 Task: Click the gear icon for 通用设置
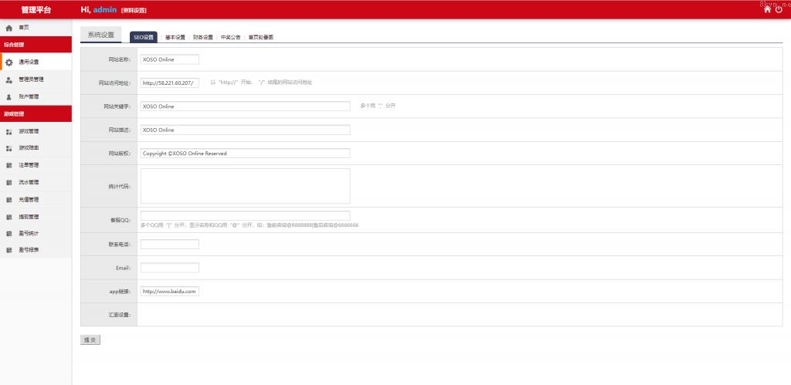(x=9, y=62)
